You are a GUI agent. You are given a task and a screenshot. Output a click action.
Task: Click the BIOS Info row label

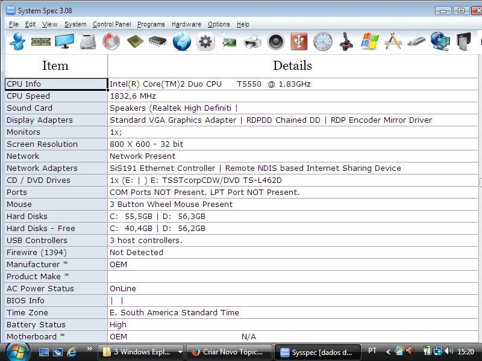click(x=56, y=300)
